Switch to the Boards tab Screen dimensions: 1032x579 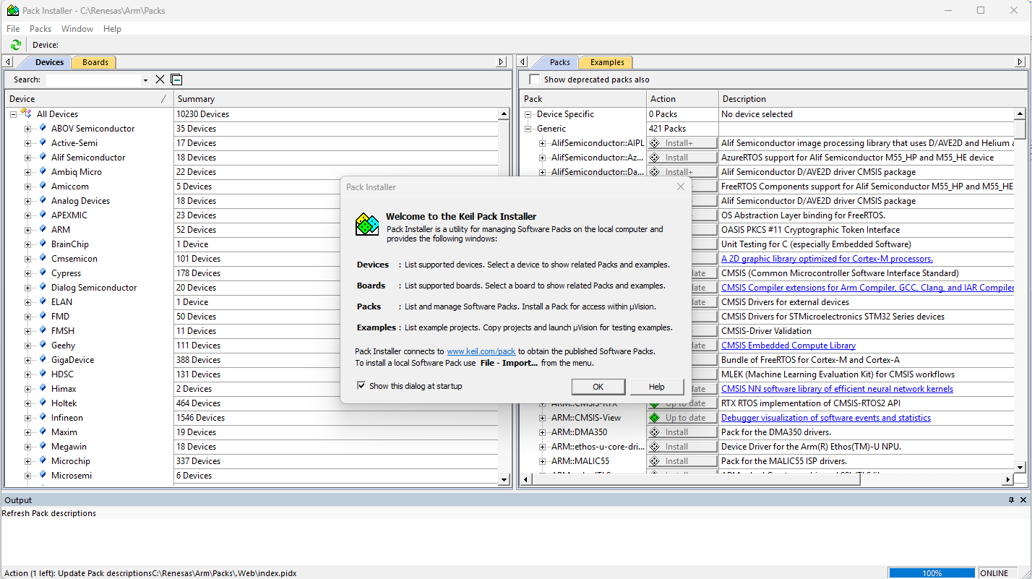coord(95,62)
